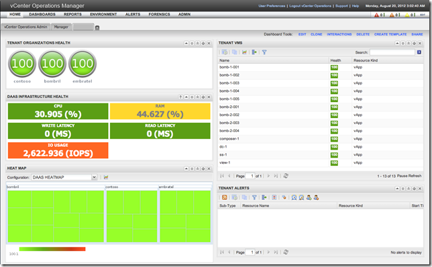Click the chart icon next to heat map configuration

pyautogui.click(x=106, y=177)
